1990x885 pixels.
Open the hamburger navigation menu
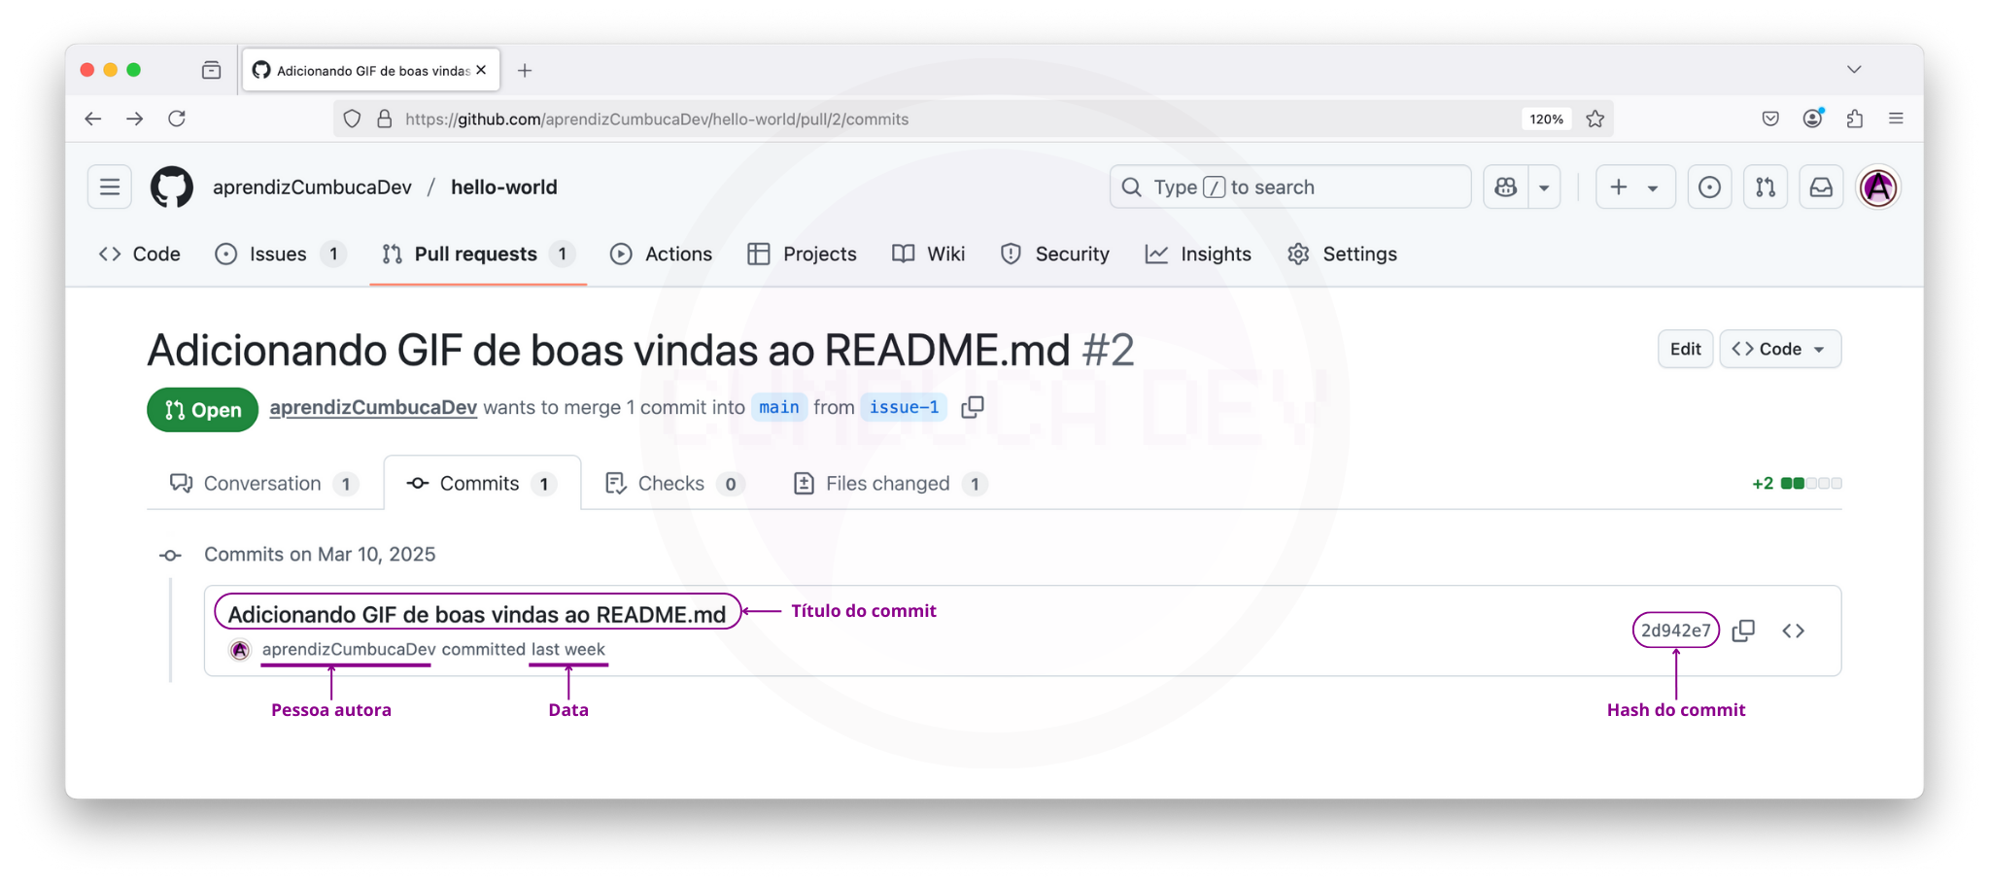(x=110, y=187)
